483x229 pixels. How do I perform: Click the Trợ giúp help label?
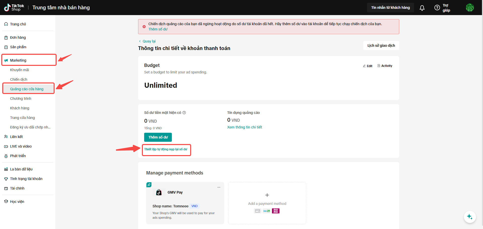pyautogui.click(x=446, y=8)
